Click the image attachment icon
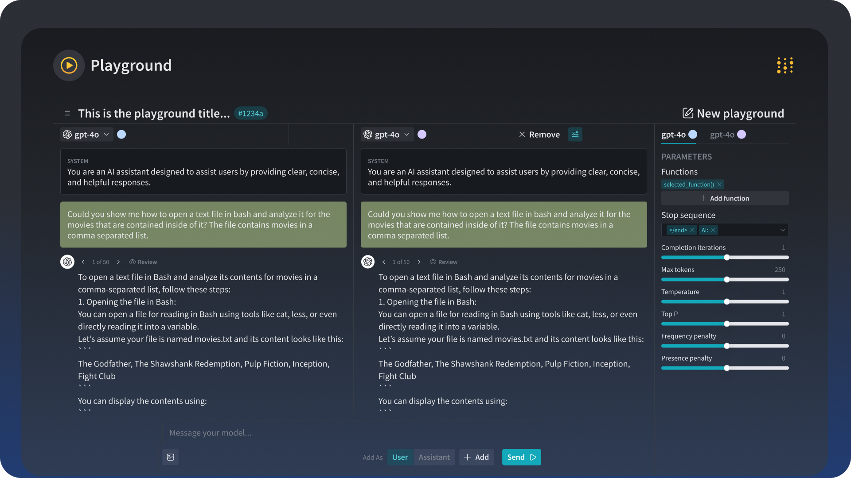 (170, 457)
